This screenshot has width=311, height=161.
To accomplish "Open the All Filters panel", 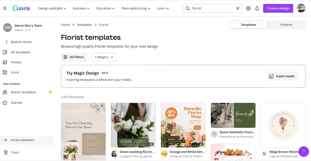I will click(74, 57).
